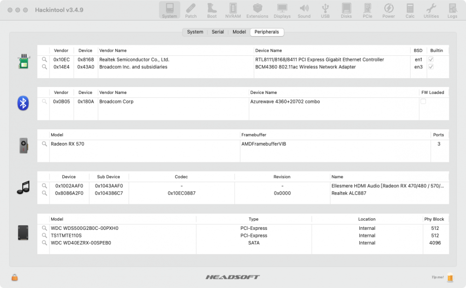
Task: Open the Patch toolbar section
Action: point(191,11)
